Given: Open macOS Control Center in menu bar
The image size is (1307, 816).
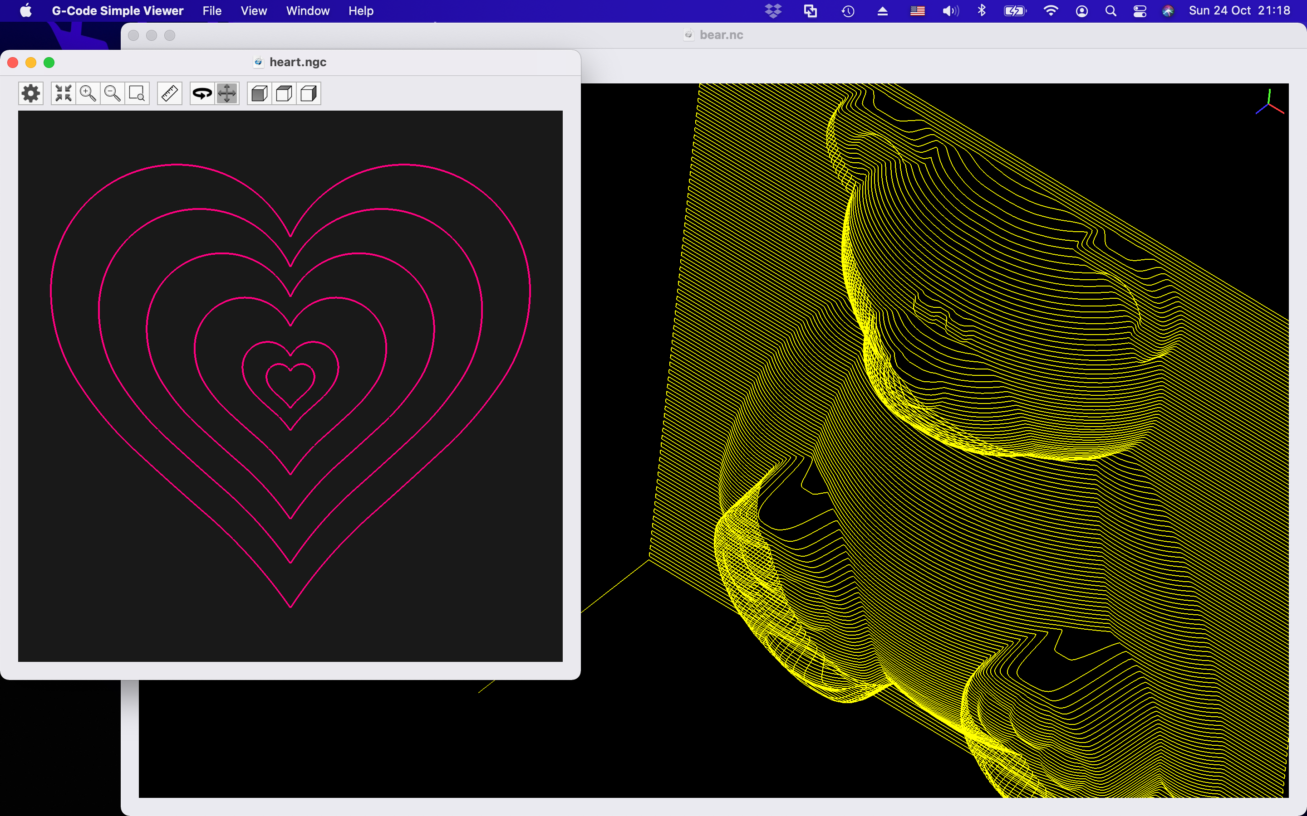Looking at the screenshot, I should (1140, 11).
